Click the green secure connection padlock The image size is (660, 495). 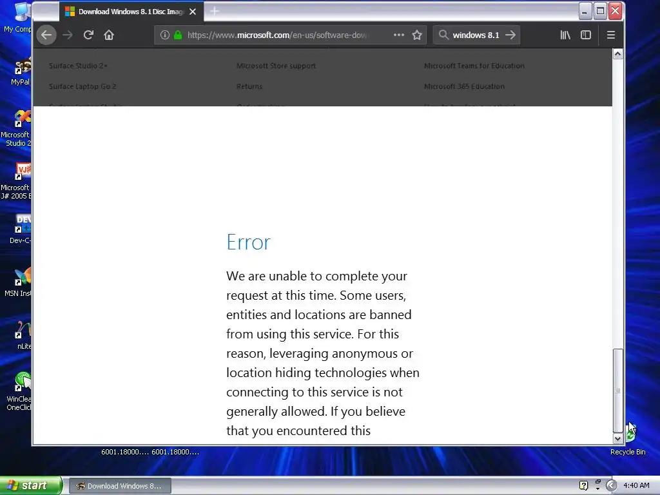pyautogui.click(x=178, y=35)
